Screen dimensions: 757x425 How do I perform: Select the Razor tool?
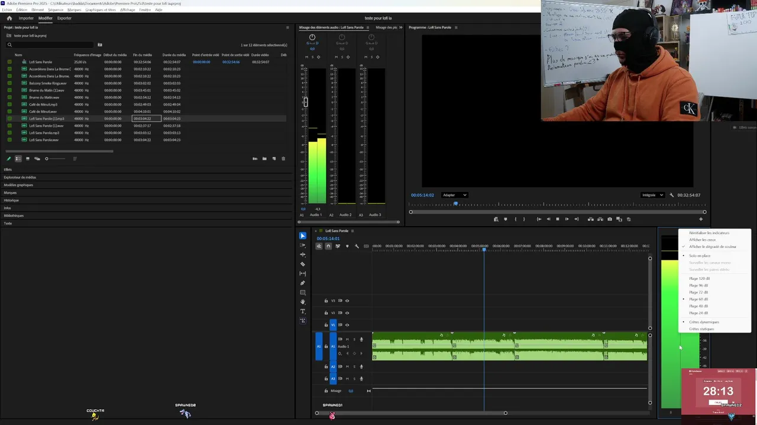click(x=303, y=264)
